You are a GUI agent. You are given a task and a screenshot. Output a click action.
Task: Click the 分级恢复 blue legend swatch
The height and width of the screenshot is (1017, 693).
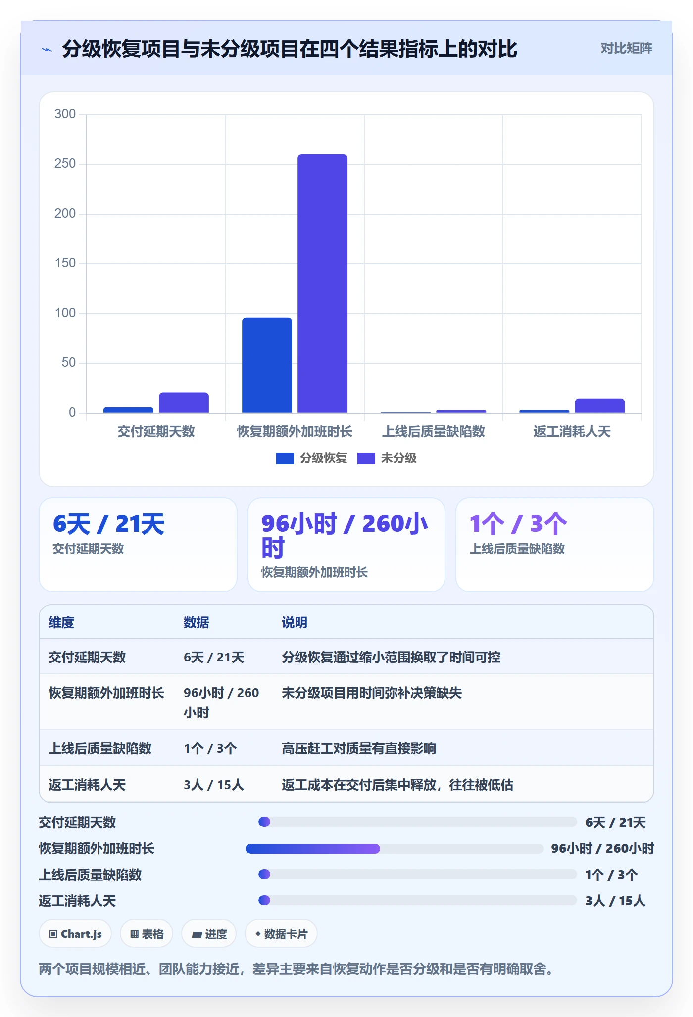click(285, 458)
